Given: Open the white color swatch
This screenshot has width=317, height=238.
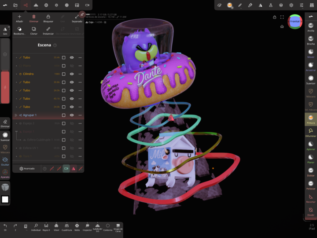Looking at the screenshot, I should (x=5, y=199).
